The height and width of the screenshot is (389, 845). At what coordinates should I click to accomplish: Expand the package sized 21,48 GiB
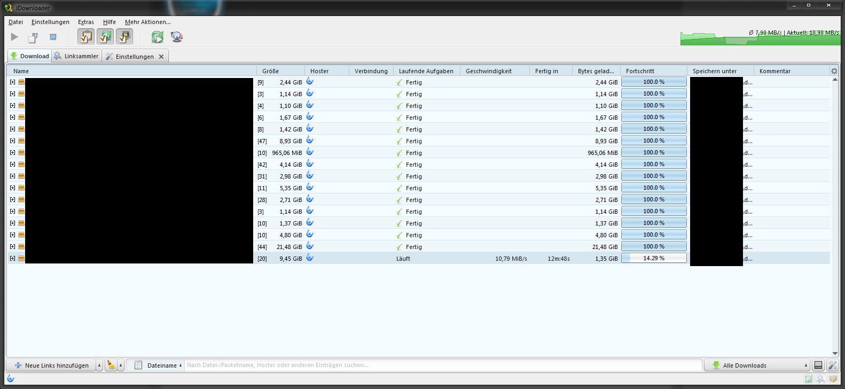12,247
